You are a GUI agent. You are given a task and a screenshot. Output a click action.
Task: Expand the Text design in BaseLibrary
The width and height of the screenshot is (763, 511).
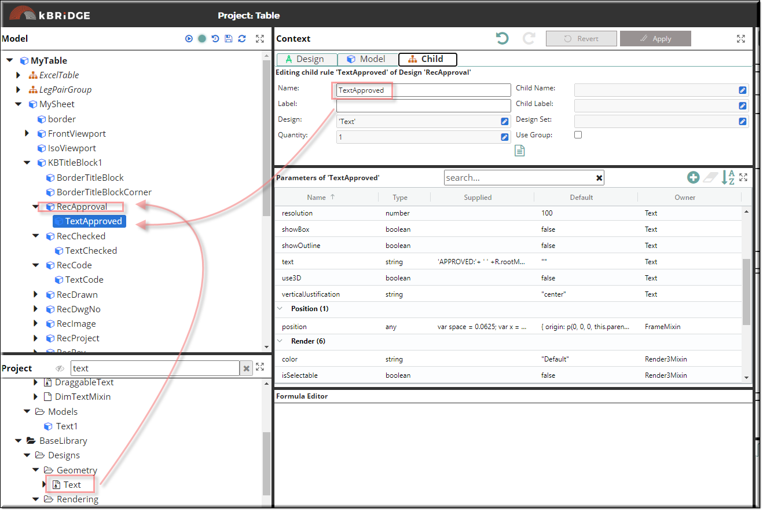45,485
